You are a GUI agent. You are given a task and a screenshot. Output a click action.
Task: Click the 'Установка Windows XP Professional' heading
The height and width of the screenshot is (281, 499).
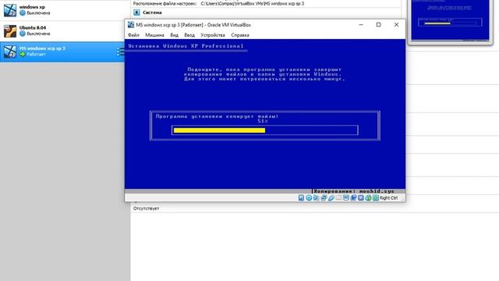(x=186, y=46)
